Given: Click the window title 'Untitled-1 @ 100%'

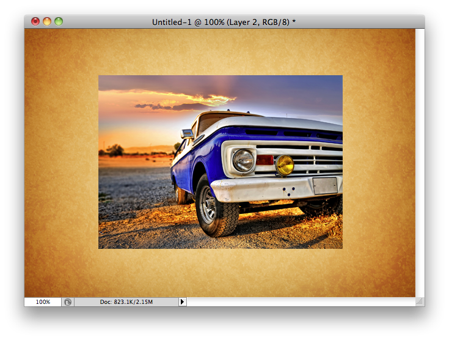Looking at the screenshot, I should coord(188,22).
